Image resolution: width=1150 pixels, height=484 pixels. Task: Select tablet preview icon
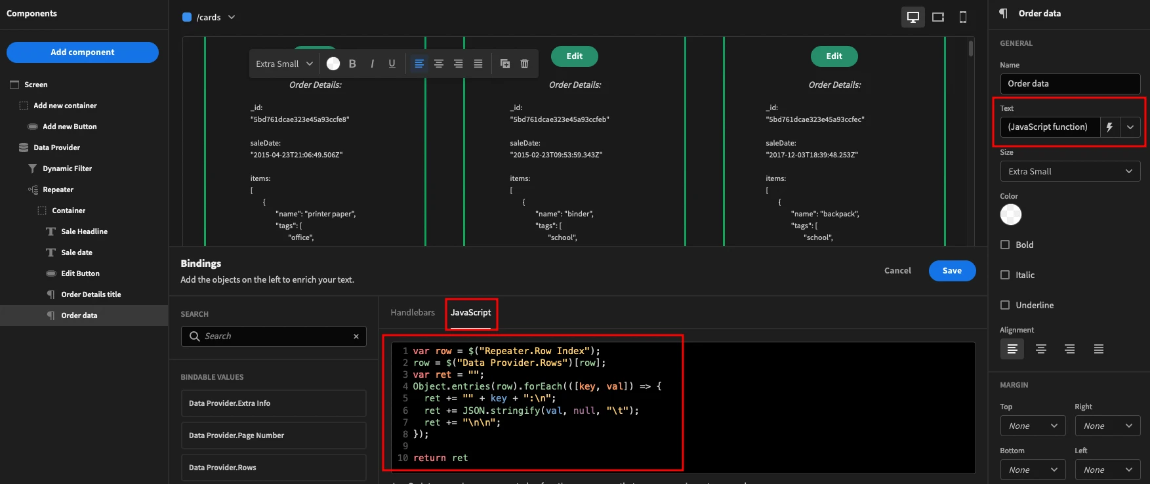pos(938,17)
